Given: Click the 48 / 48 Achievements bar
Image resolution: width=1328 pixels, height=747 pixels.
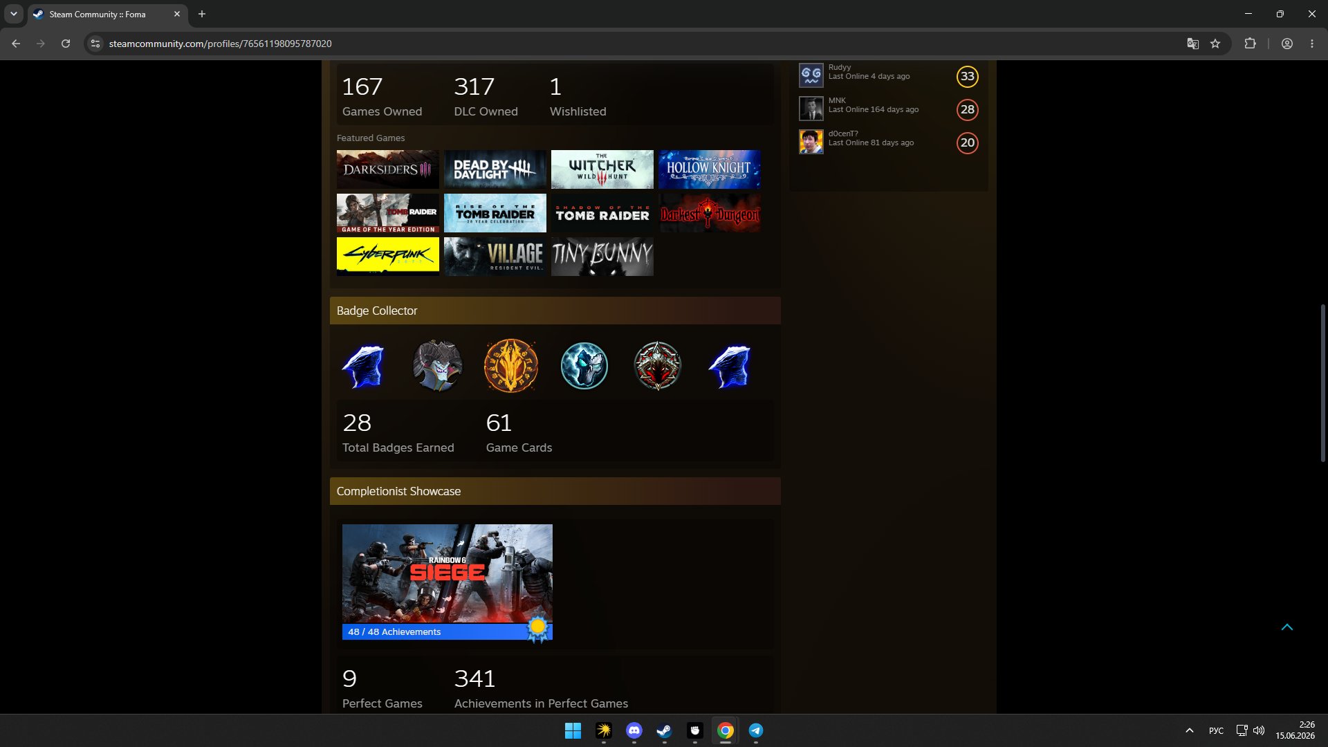Looking at the screenshot, I should coord(448,631).
